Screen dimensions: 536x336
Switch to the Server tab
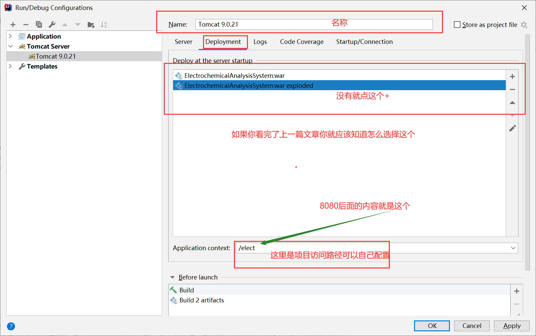point(183,42)
